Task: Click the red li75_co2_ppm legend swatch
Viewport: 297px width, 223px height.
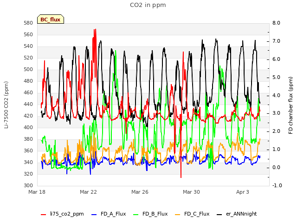Action: pyautogui.click(x=43, y=215)
